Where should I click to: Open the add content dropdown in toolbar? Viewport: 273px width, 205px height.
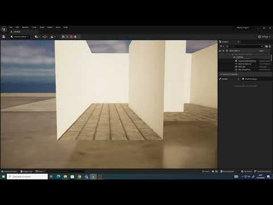tap(37, 36)
